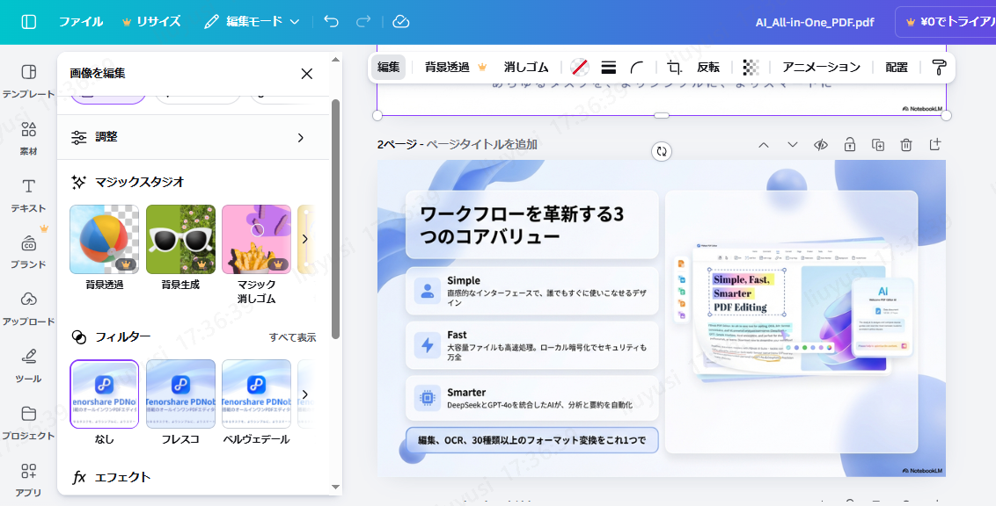Hide page 2 with the eye icon

pos(822,144)
